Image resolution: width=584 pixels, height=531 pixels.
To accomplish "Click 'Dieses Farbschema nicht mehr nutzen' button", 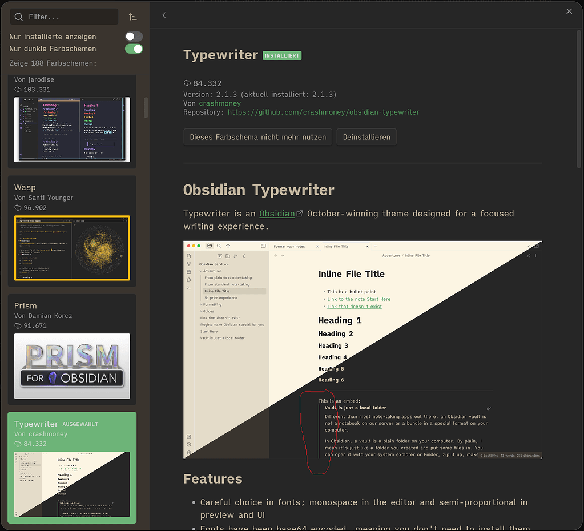I will 257,137.
